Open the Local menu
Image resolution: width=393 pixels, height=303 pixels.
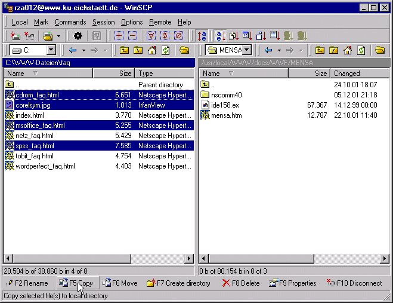[20, 22]
